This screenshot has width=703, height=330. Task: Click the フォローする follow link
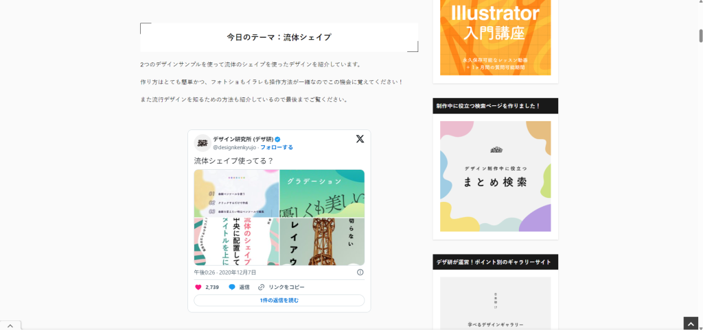(x=277, y=147)
